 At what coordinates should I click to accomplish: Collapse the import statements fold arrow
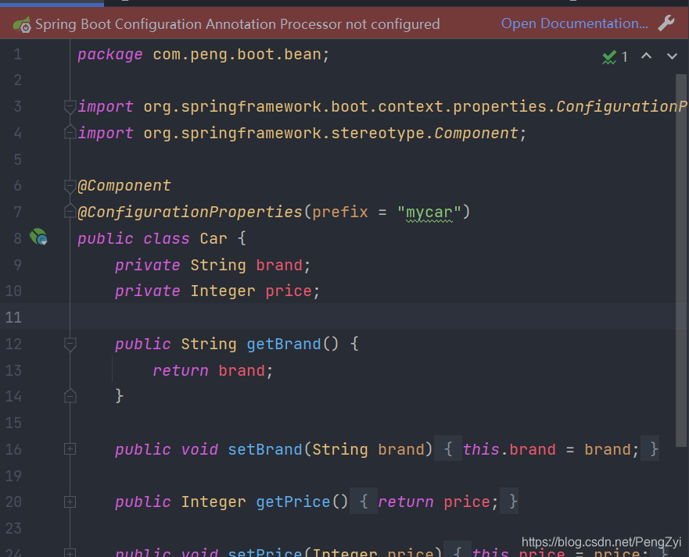[70, 106]
